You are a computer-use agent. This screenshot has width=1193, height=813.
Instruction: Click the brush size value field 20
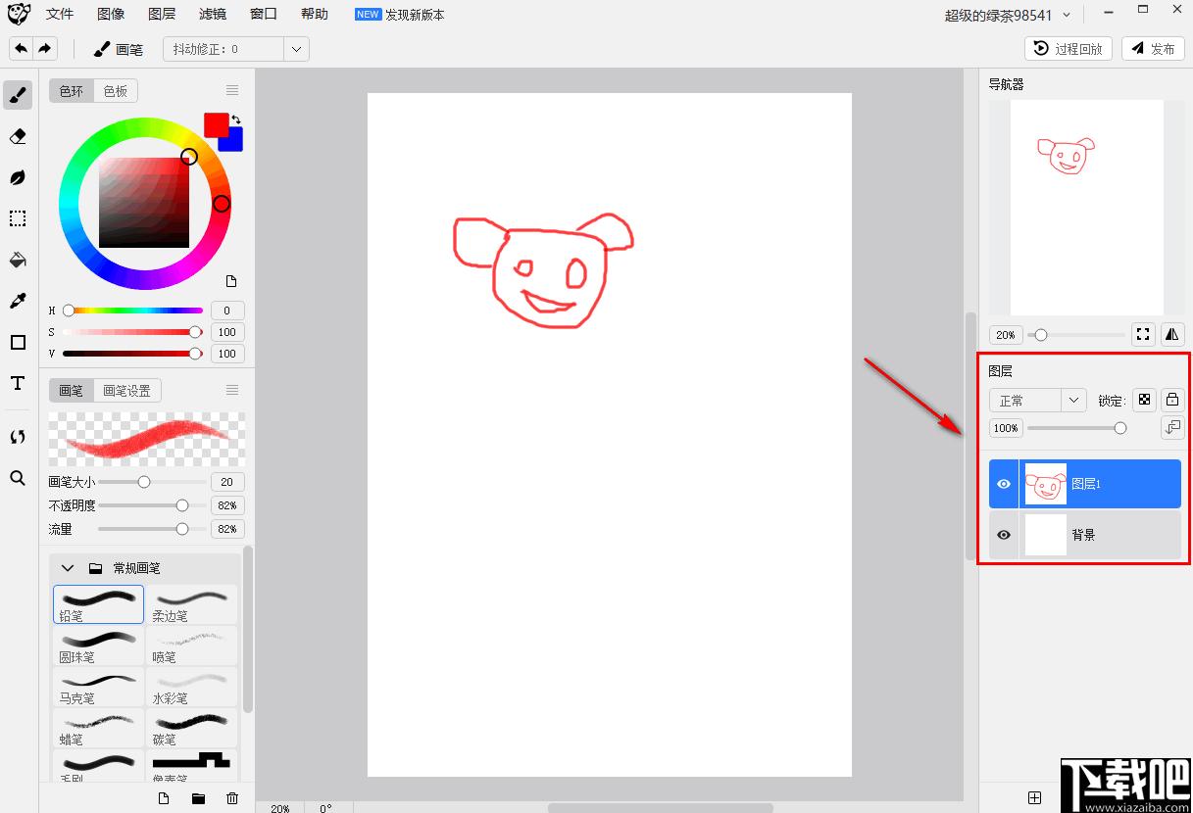tap(227, 482)
